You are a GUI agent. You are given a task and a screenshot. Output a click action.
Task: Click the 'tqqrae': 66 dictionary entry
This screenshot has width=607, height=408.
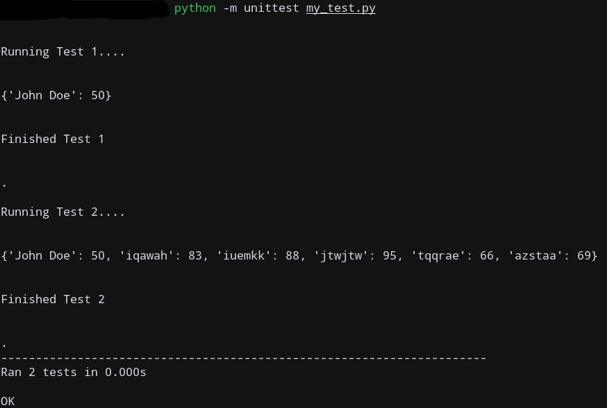point(452,255)
